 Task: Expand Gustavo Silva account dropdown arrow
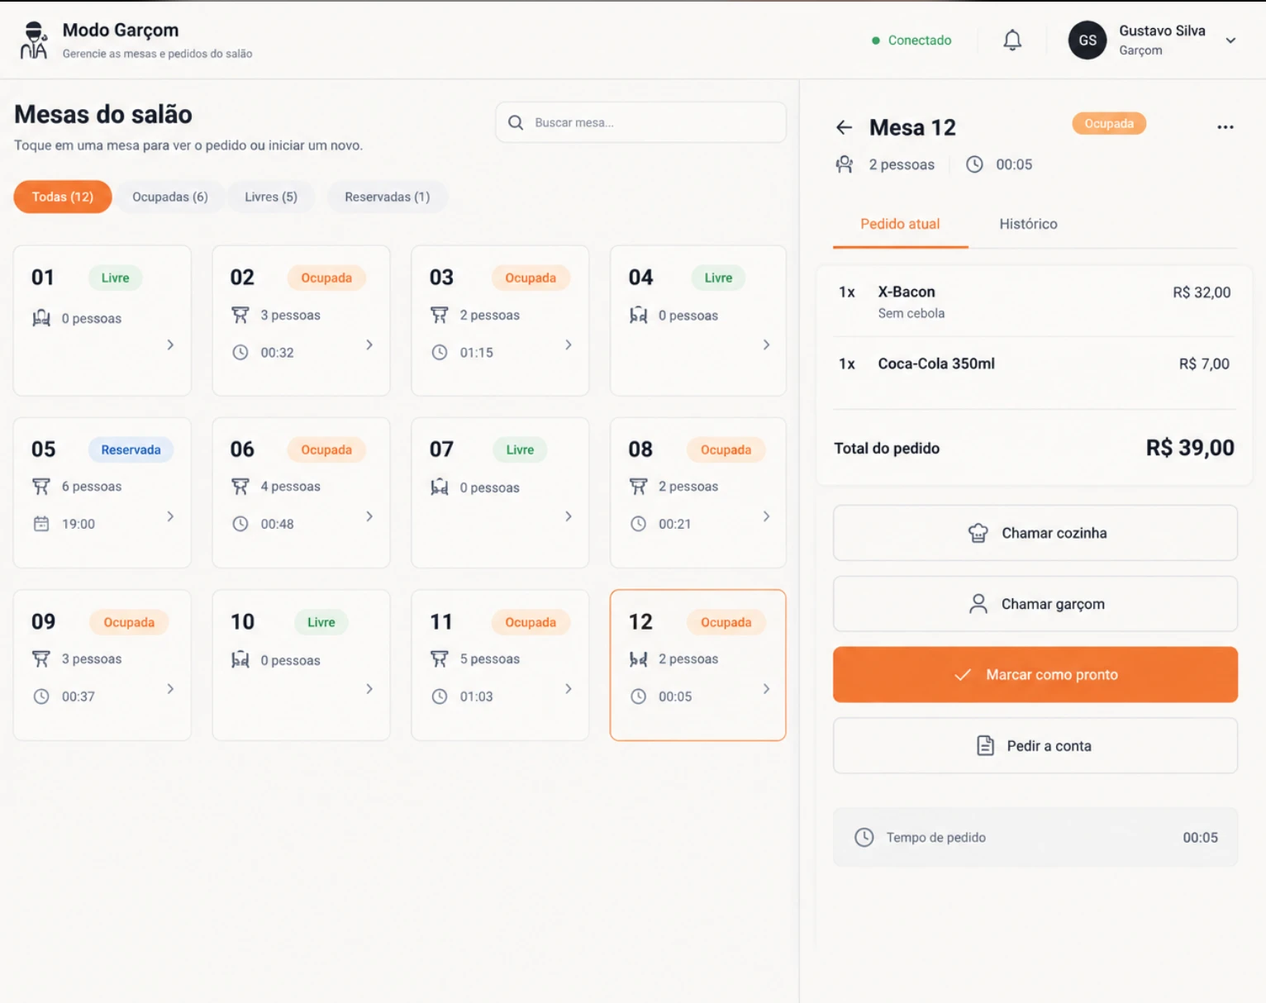coord(1230,40)
